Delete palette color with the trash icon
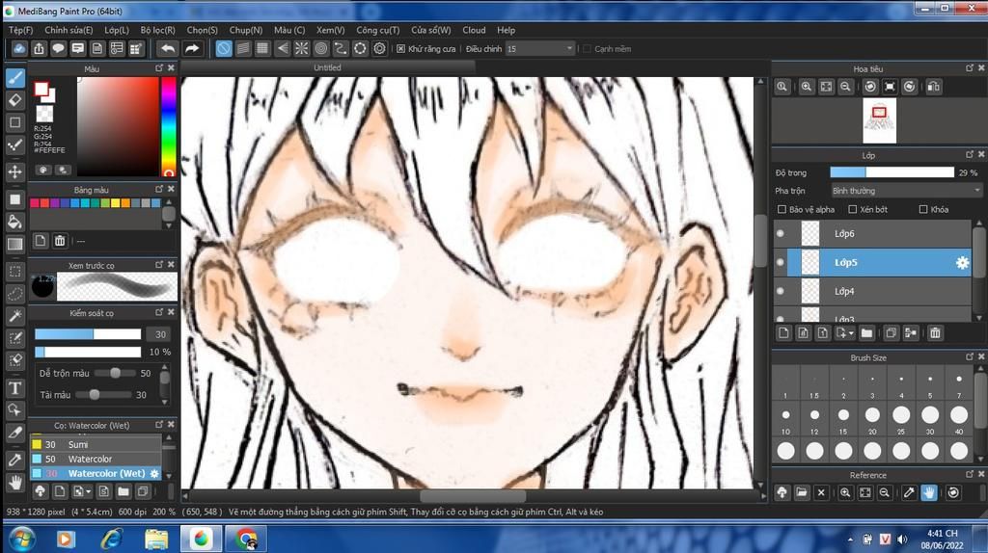The height and width of the screenshot is (553, 988). pyautogui.click(x=60, y=240)
